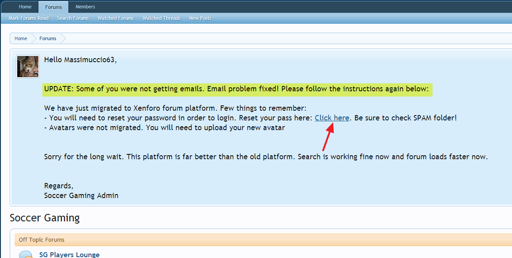The width and height of the screenshot is (512, 258).
Task: Open Search Forums
Action: point(73,18)
